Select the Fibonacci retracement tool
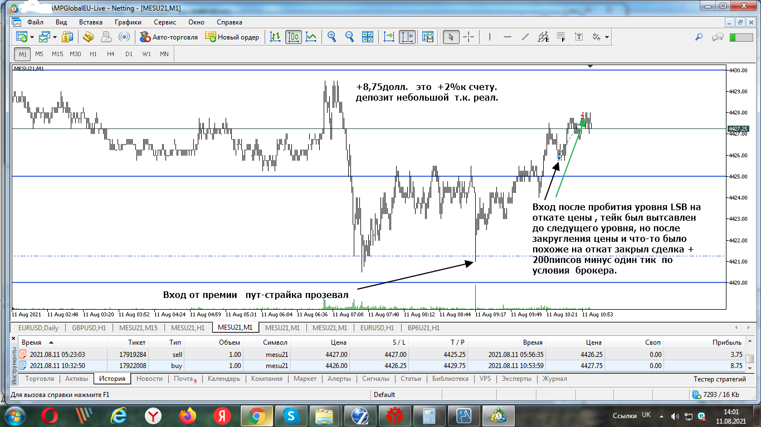The width and height of the screenshot is (761, 427). pos(561,37)
